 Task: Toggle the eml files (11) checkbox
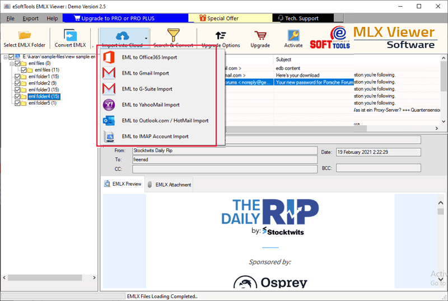click(x=24, y=70)
